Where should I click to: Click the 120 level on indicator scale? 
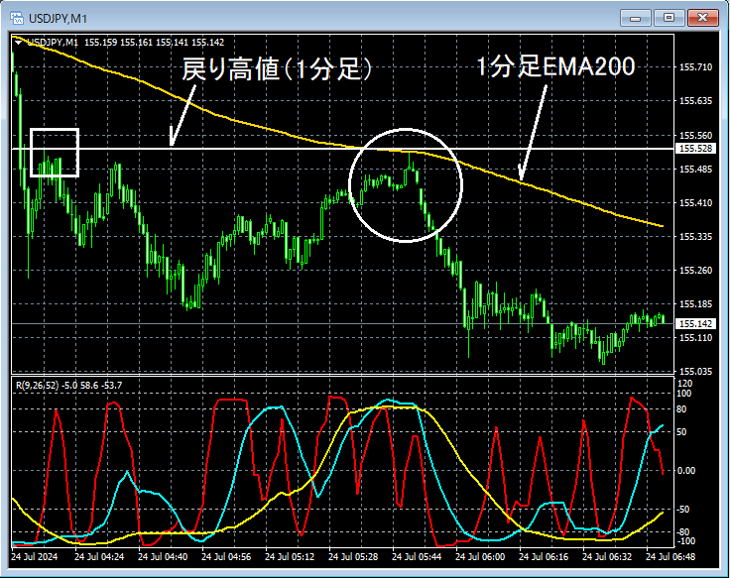click(x=684, y=384)
